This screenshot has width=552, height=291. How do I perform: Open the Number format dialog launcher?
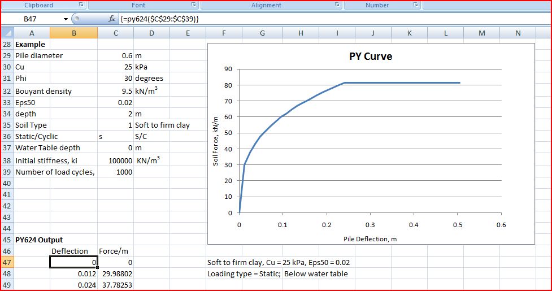click(416, 5)
